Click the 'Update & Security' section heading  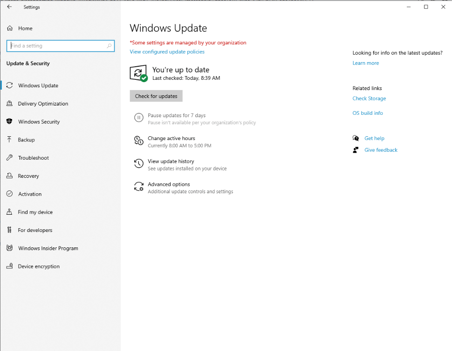(x=28, y=63)
